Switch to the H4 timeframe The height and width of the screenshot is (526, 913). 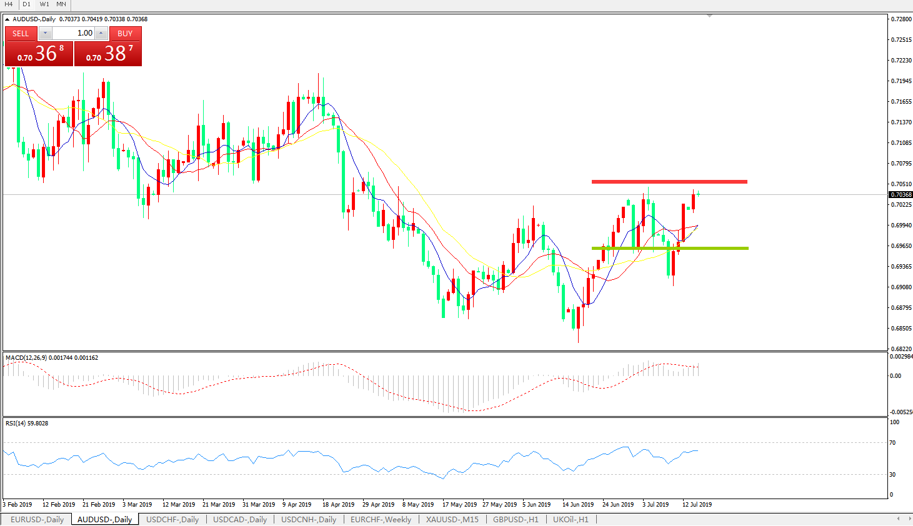[9, 4]
